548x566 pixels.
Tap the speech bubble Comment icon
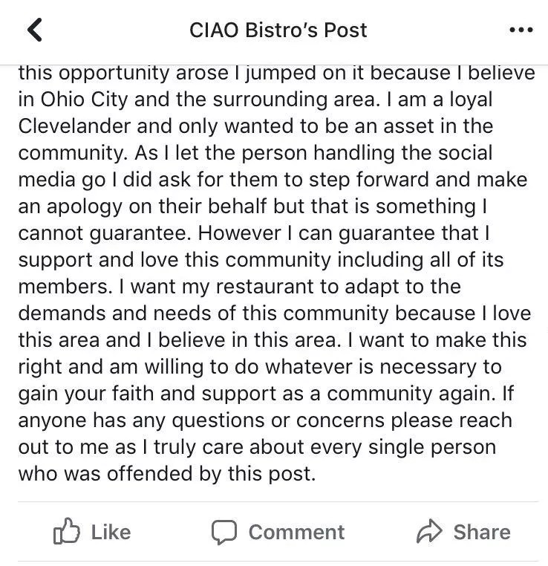click(224, 532)
